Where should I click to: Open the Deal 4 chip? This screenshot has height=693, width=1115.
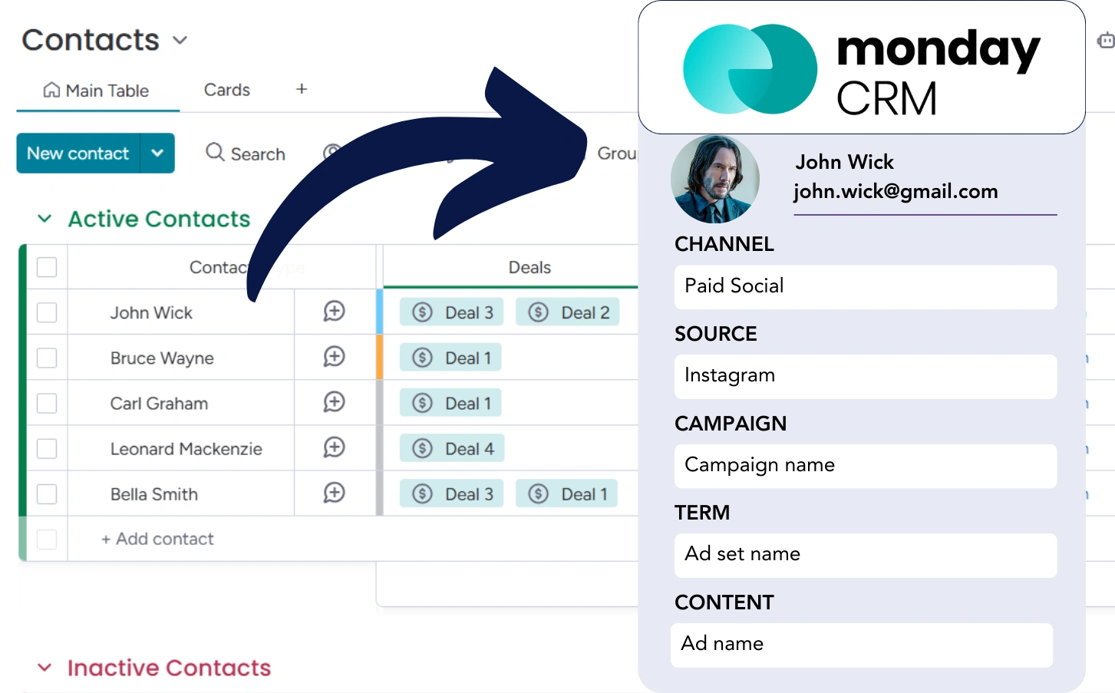coord(452,448)
